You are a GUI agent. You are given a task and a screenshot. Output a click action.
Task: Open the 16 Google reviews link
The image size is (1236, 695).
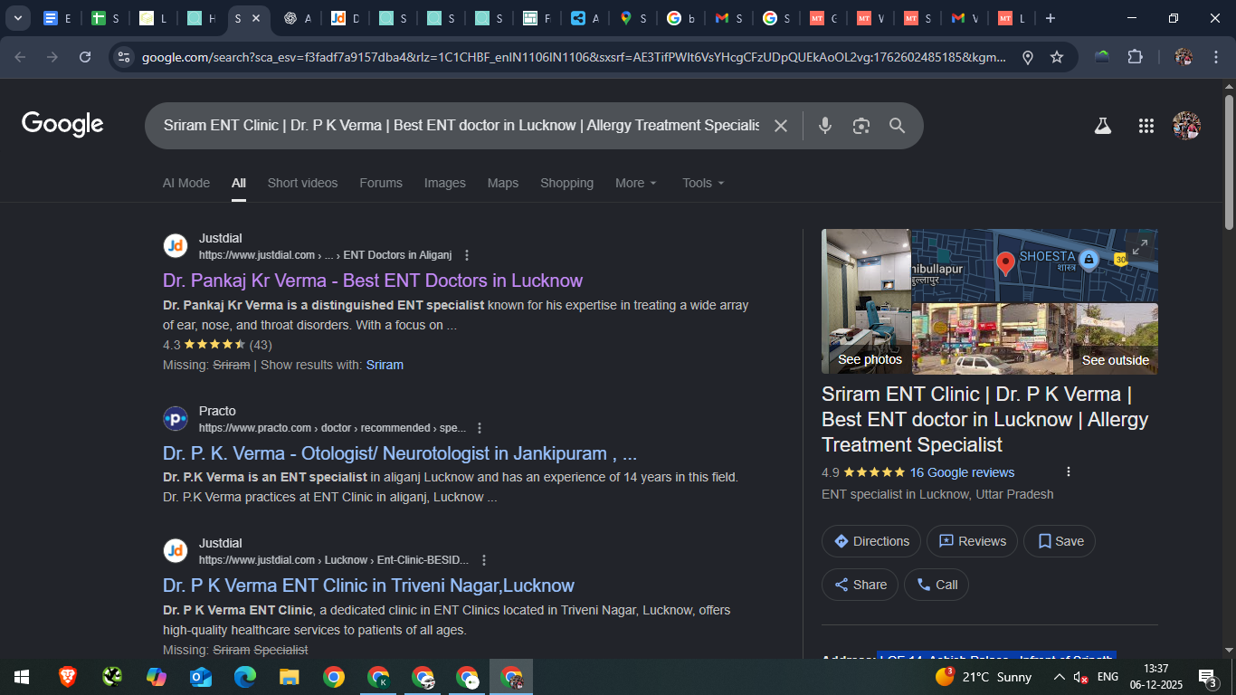click(x=962, y=472)
